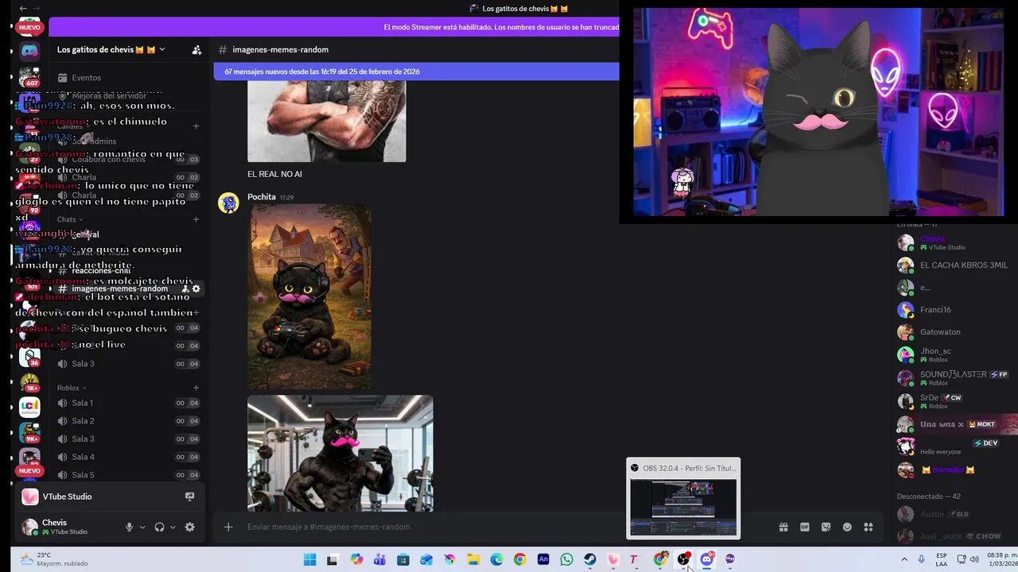Screen dimensions: 1018x572
Task: Click the channel title imagenes-memes-random header
Action: [280, 49]
